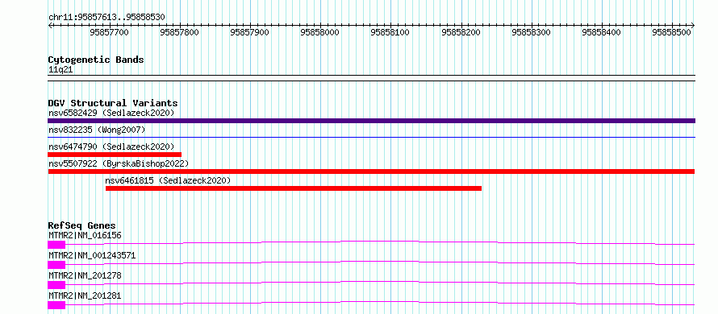Click ruler position 95858000

pyautogui.click(x=320, y=32)
